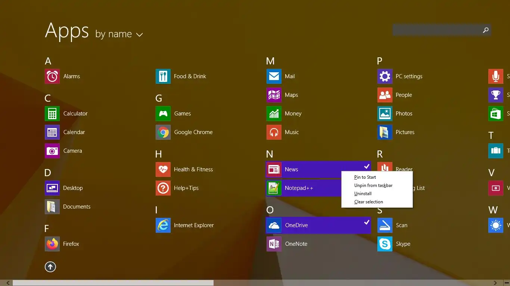Launch Firefox from its icon
This screenshot has height=286, width=510.
pos(52,244)
